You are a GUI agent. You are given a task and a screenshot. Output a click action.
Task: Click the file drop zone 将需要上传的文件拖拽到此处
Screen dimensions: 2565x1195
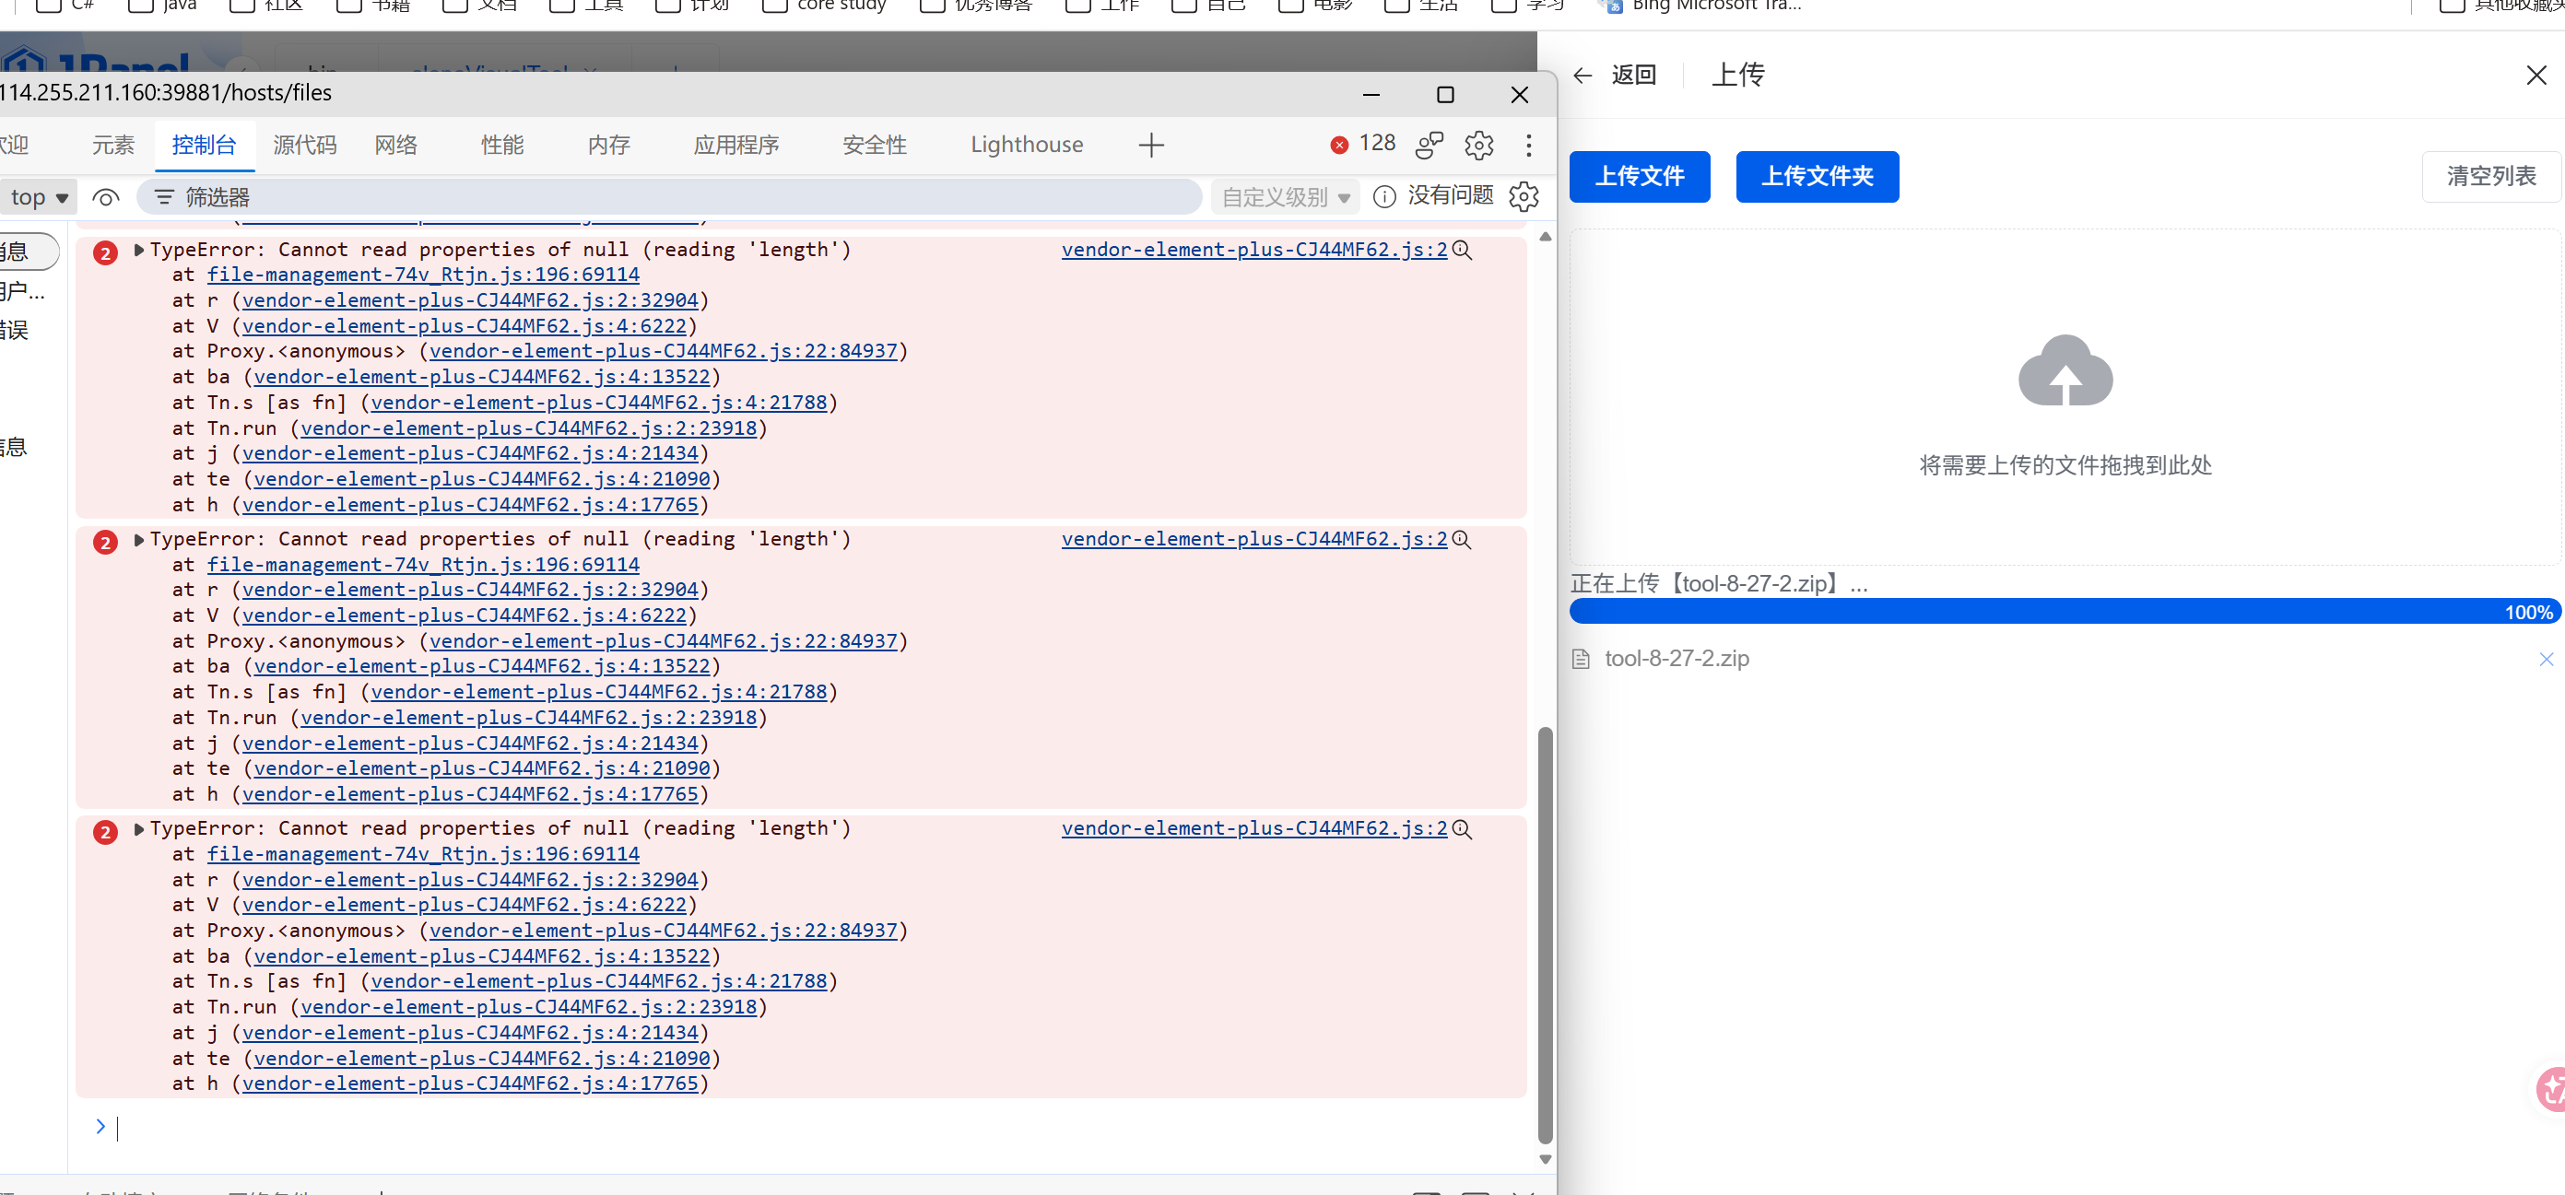click(2065, 398)
